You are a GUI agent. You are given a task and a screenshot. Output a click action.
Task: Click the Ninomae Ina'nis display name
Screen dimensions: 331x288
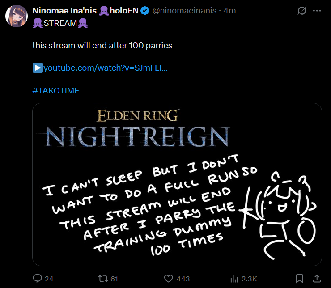point(64,11)
